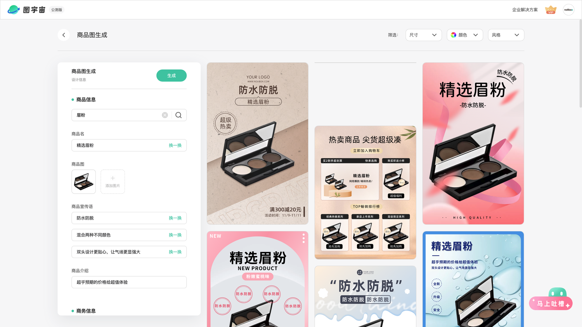
Task: Open the three-dot menu on NEW template
Action: click(303, 238)
